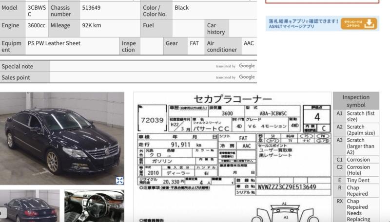Click the chassis number value 513649
Image resolution: width=390 pixels, height=222 pixels.
click(x=92, y=8)
